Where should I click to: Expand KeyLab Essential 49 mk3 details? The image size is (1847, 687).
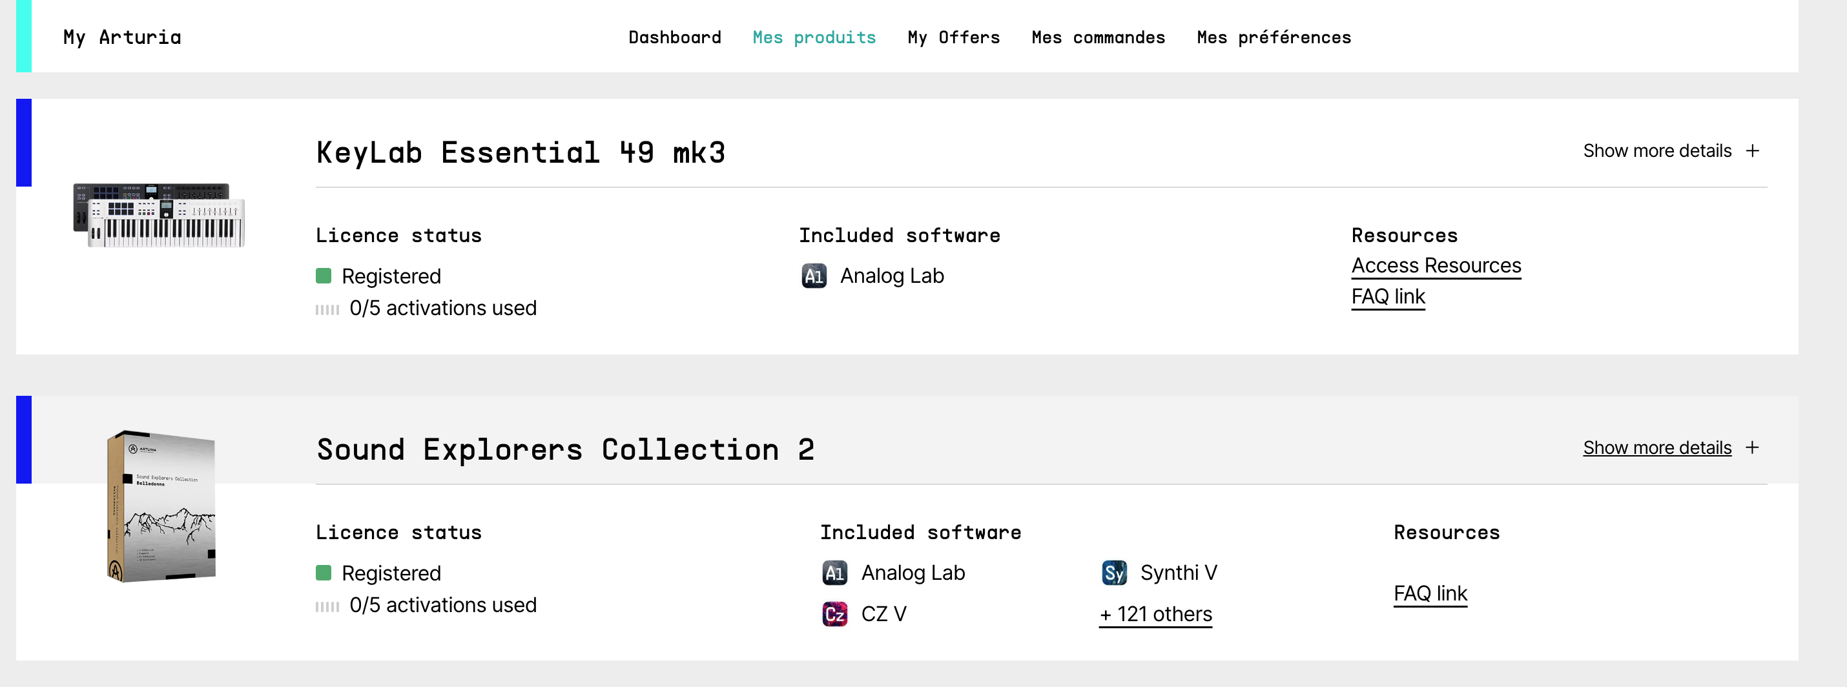1656,151
